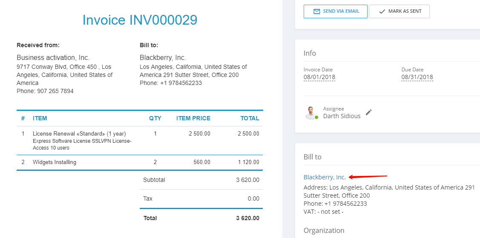The height and width of the screenshot is (238, 480).
Task: Click the sidebar address starting Address: Los Angeles
Action: point(389,191)
